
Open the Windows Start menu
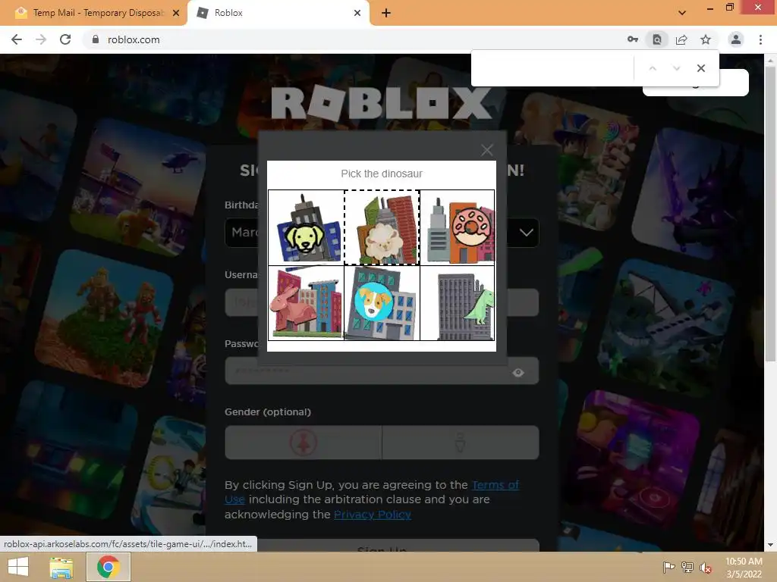point(19,567)
